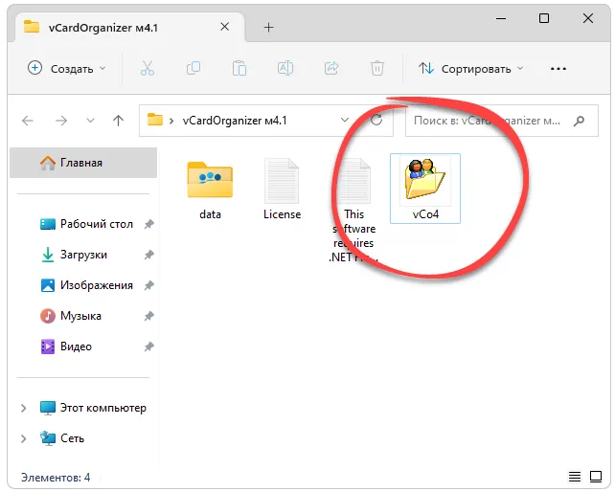Click the Share icon in toolbar
This screenshot has height=492, width=615.
(x=331, y=69)
